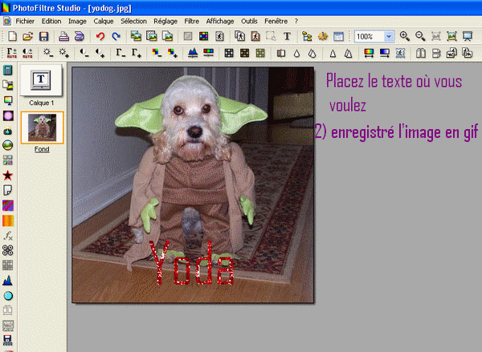The width and height of the screenshot is (482, 352).
Task: Click the Fond layer label
Action: 42,149
